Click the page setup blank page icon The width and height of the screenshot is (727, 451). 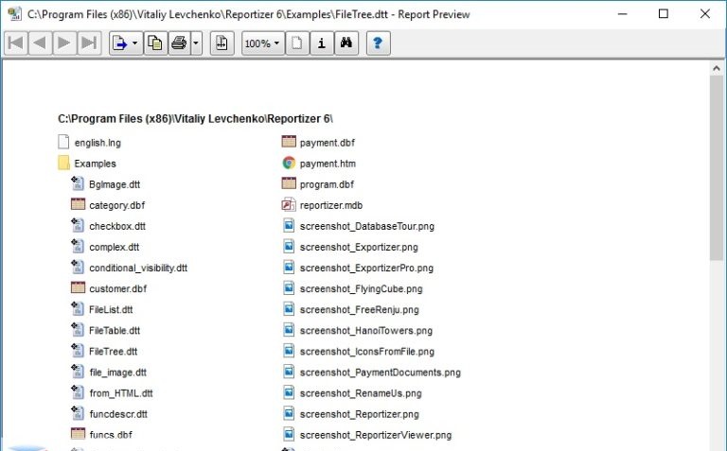pyautogui.click(x=297, y=43)
